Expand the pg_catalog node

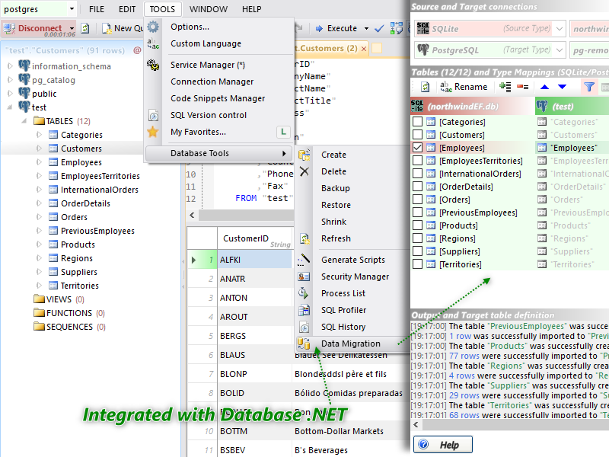[x=10, y=80]
